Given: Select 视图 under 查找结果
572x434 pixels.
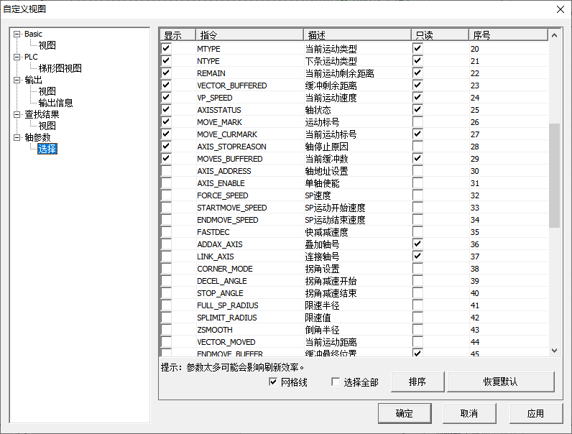Looking at the screenshot, I should tap(47, 126).
